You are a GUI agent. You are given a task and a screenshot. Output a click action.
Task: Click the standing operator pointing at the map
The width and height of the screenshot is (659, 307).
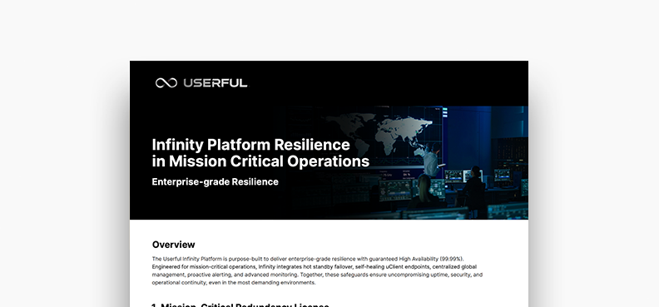[x=431, y=160]
